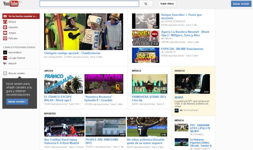Open the MotoGP channel link
Screen dimensions: 253x150
12,64
